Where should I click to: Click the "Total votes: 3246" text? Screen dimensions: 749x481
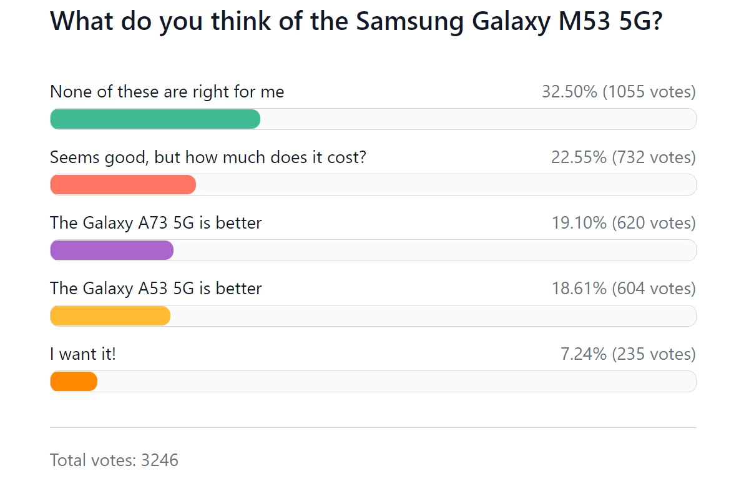[x=114, y=460]
